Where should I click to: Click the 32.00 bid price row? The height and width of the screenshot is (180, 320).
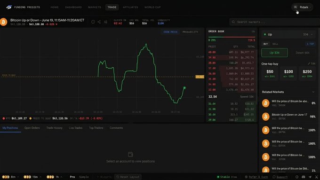(x=232, y=104)
